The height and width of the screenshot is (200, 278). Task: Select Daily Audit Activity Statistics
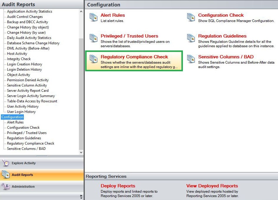point(29,38)
